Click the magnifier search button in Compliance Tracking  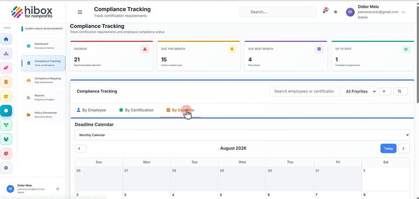click(400, 91)
